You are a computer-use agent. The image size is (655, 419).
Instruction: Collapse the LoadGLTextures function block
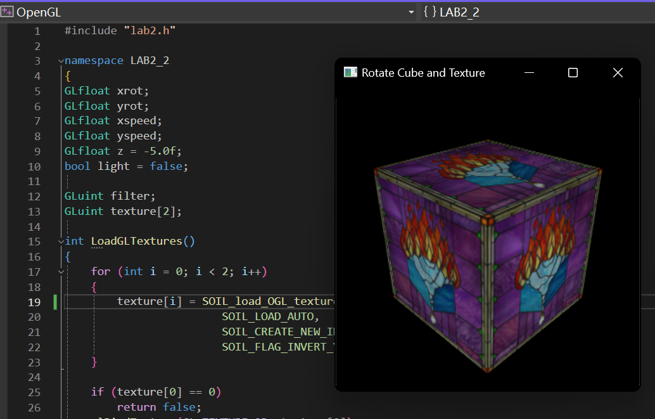61,242
